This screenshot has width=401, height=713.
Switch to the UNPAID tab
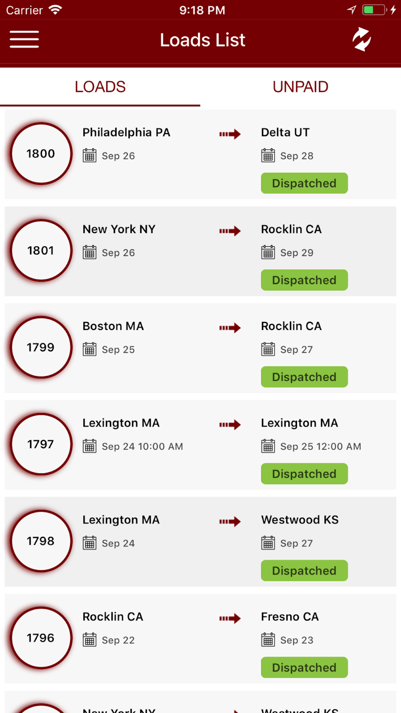(300, 87)
